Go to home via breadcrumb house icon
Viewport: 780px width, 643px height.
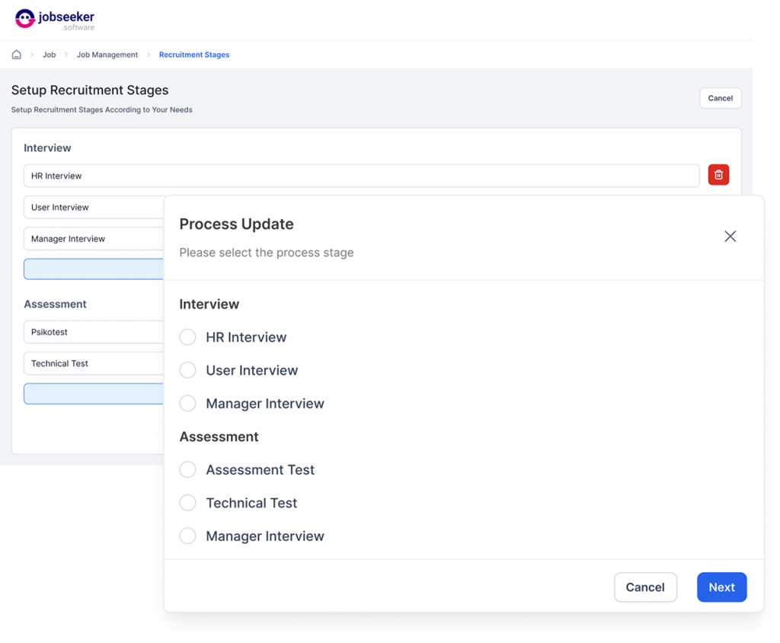17,55
